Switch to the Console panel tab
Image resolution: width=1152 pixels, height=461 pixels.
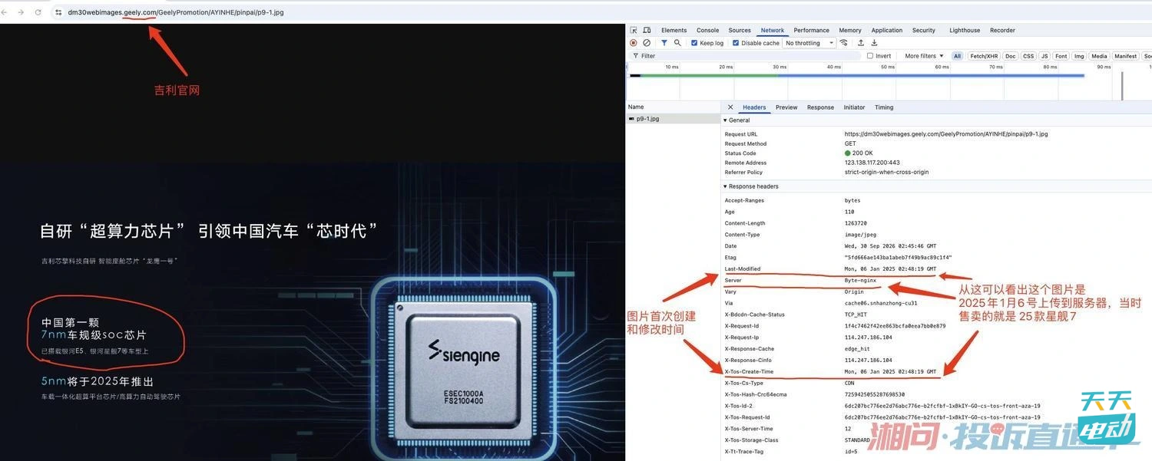point(708,31)
